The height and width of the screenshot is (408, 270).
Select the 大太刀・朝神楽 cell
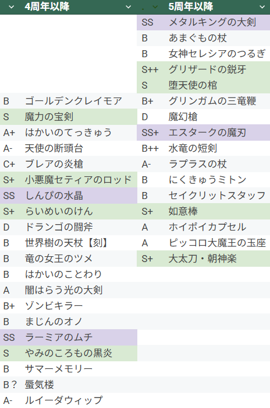[218, 259]
